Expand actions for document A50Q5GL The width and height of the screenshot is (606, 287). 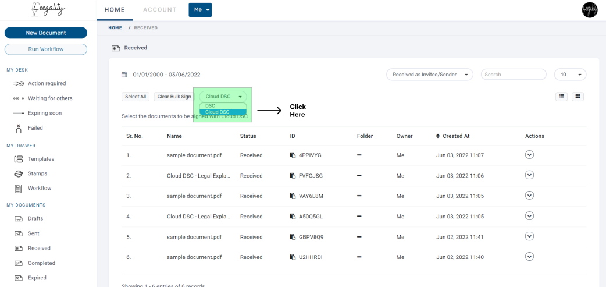click(529, 216)
